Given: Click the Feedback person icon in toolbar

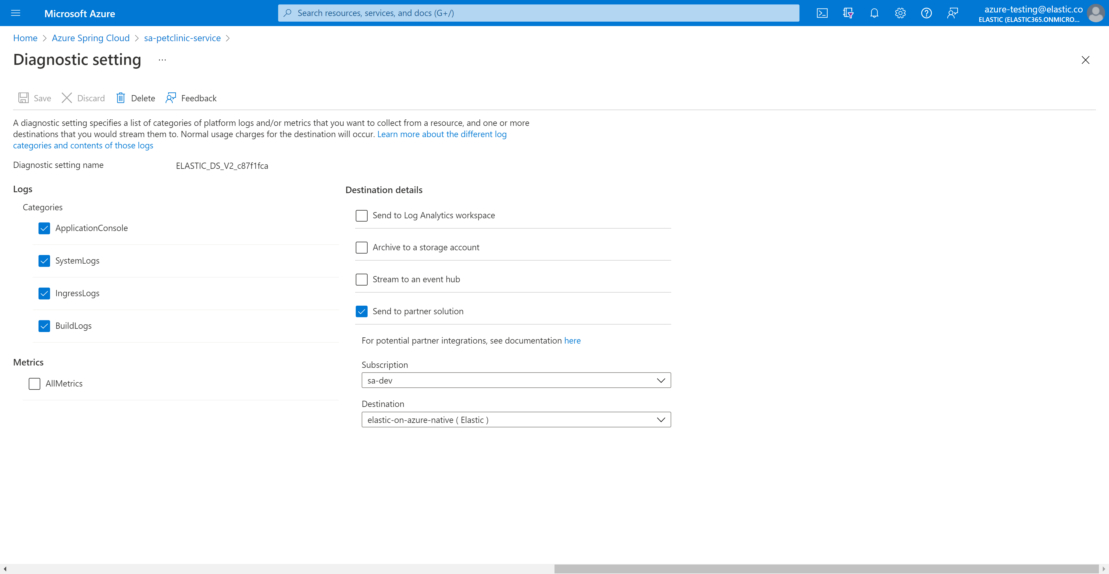Looking at the screenshot, I should [x=171, y=98].
